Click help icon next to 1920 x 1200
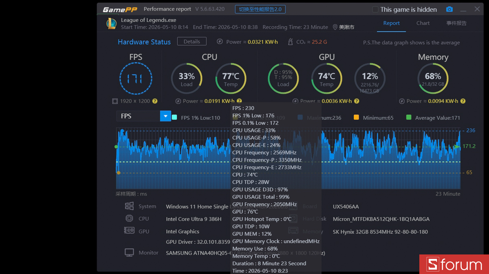Screen dimensions: 489x274 coord(155,101)
